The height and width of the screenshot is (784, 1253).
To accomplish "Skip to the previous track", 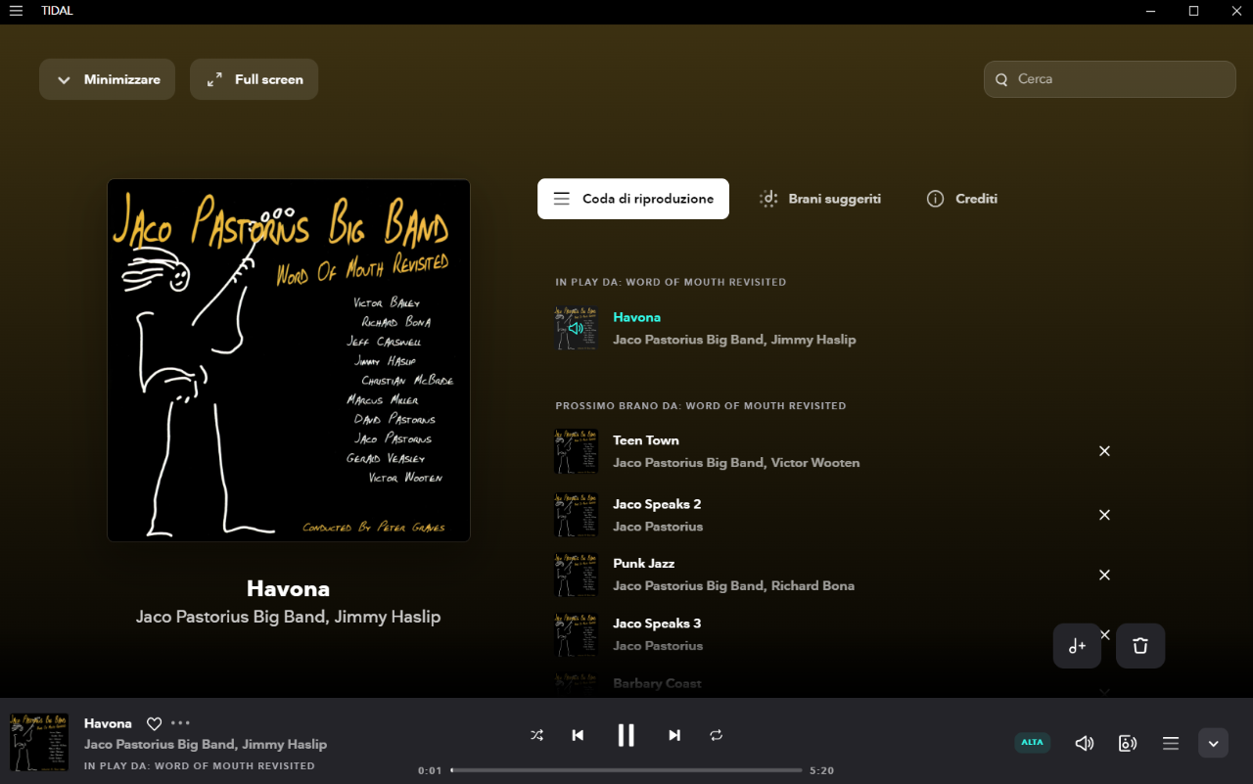I will (578, 735).
